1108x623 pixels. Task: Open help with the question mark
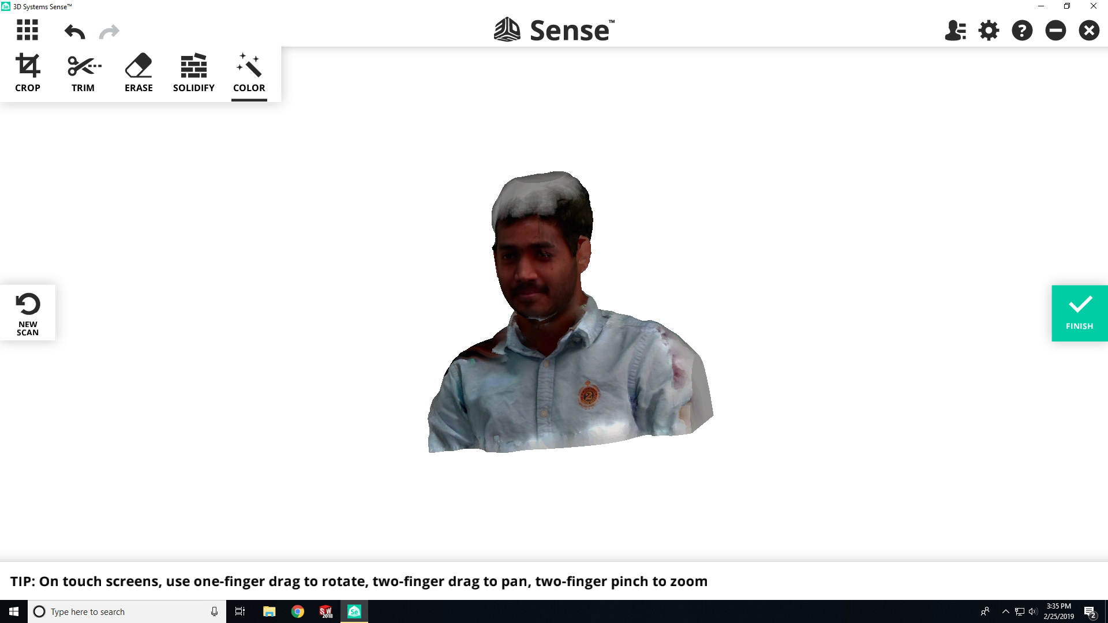(x=1022, y=31)
